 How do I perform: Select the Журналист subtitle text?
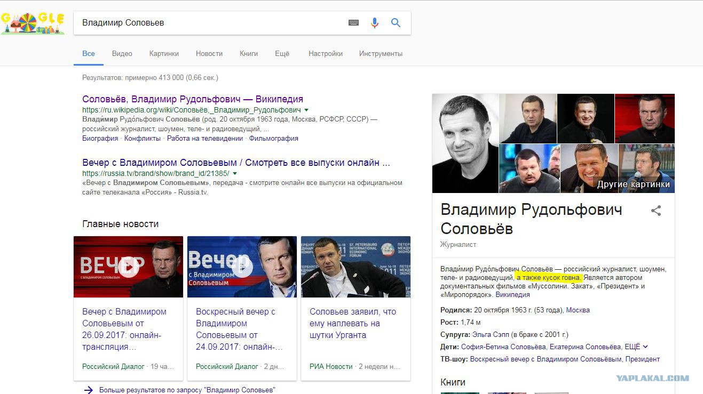pyautogui.click(x=459, y=245)
